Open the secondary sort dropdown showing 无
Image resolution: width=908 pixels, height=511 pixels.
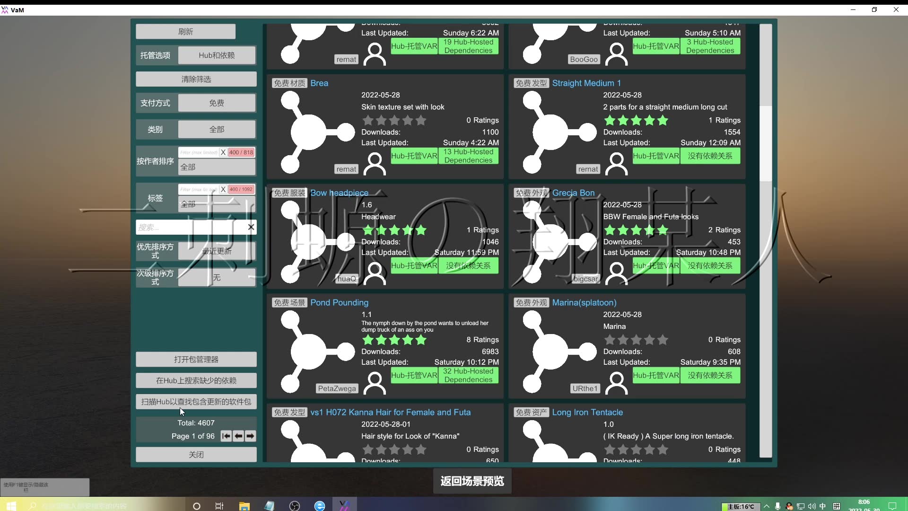pos(216,277)
